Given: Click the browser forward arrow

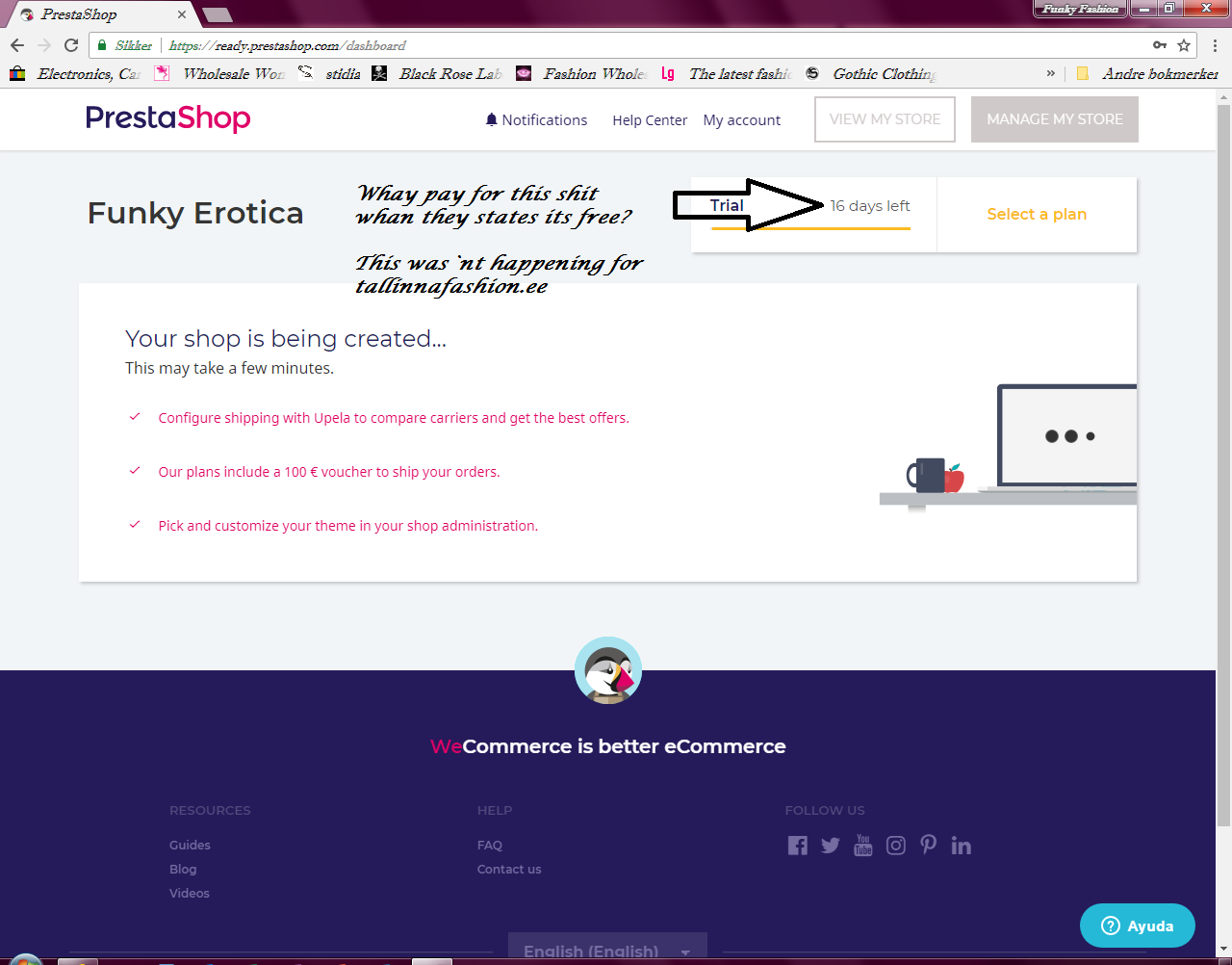Looking at the screenshot, I should coord(44,45).
